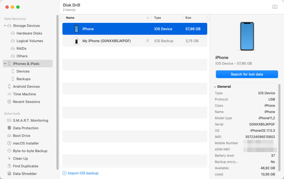The width and height of the screenshot is (284, 179).
Task: Click the My iPhone backup file icon
Action: 77,41
